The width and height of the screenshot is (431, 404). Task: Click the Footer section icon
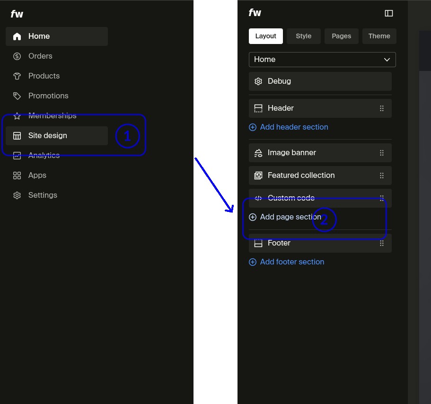(258, 243)
